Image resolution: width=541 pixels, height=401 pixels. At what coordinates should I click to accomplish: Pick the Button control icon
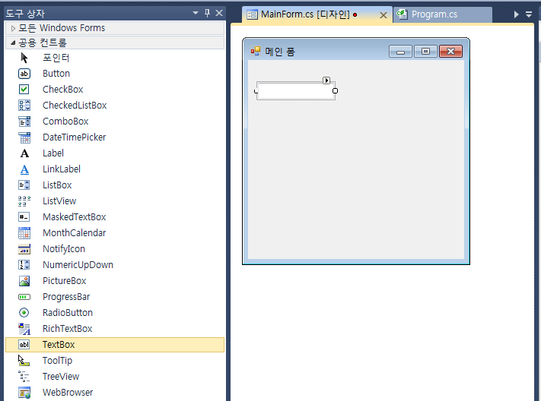24,74
